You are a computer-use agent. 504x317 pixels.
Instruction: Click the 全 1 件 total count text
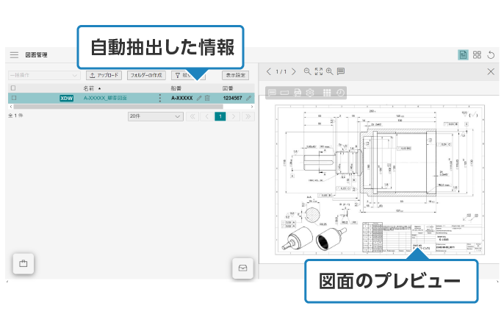(15, 115)
